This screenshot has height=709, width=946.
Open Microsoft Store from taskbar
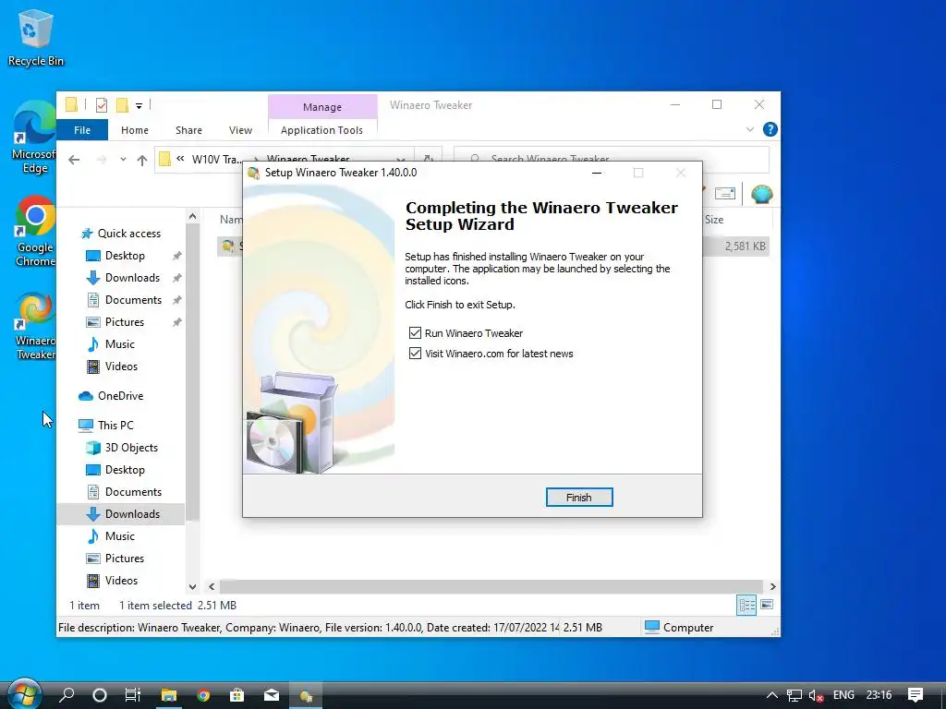(x=237, y=695)
